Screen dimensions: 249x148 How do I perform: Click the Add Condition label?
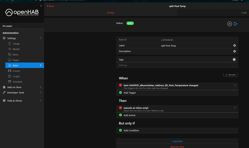click(x=131, y=131)
